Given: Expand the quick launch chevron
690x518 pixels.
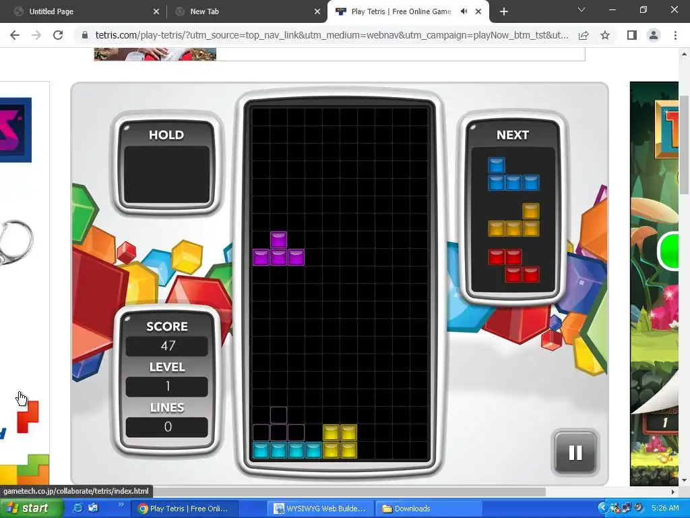Looking at the screenshot, I should [x=121, y=505].
